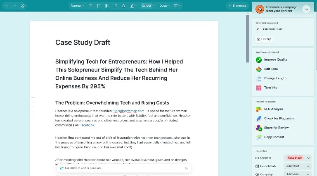This screenshot has width=317, height=176.
Task: Choose Turn Into
Action: (270, 88)
